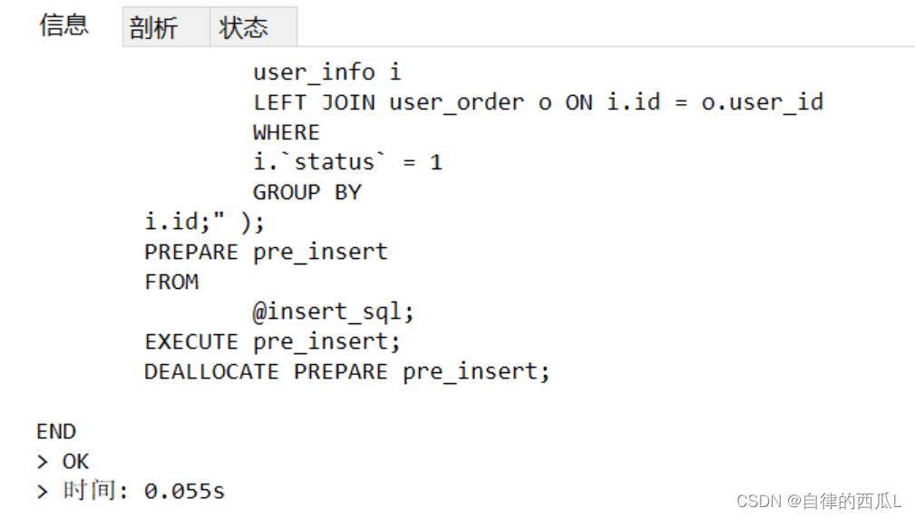The width and height of the screenshot is (915, 518).
Task: Click the DEALLOCATE PREPARE pre_insert; line
Action: click(347, 371)
